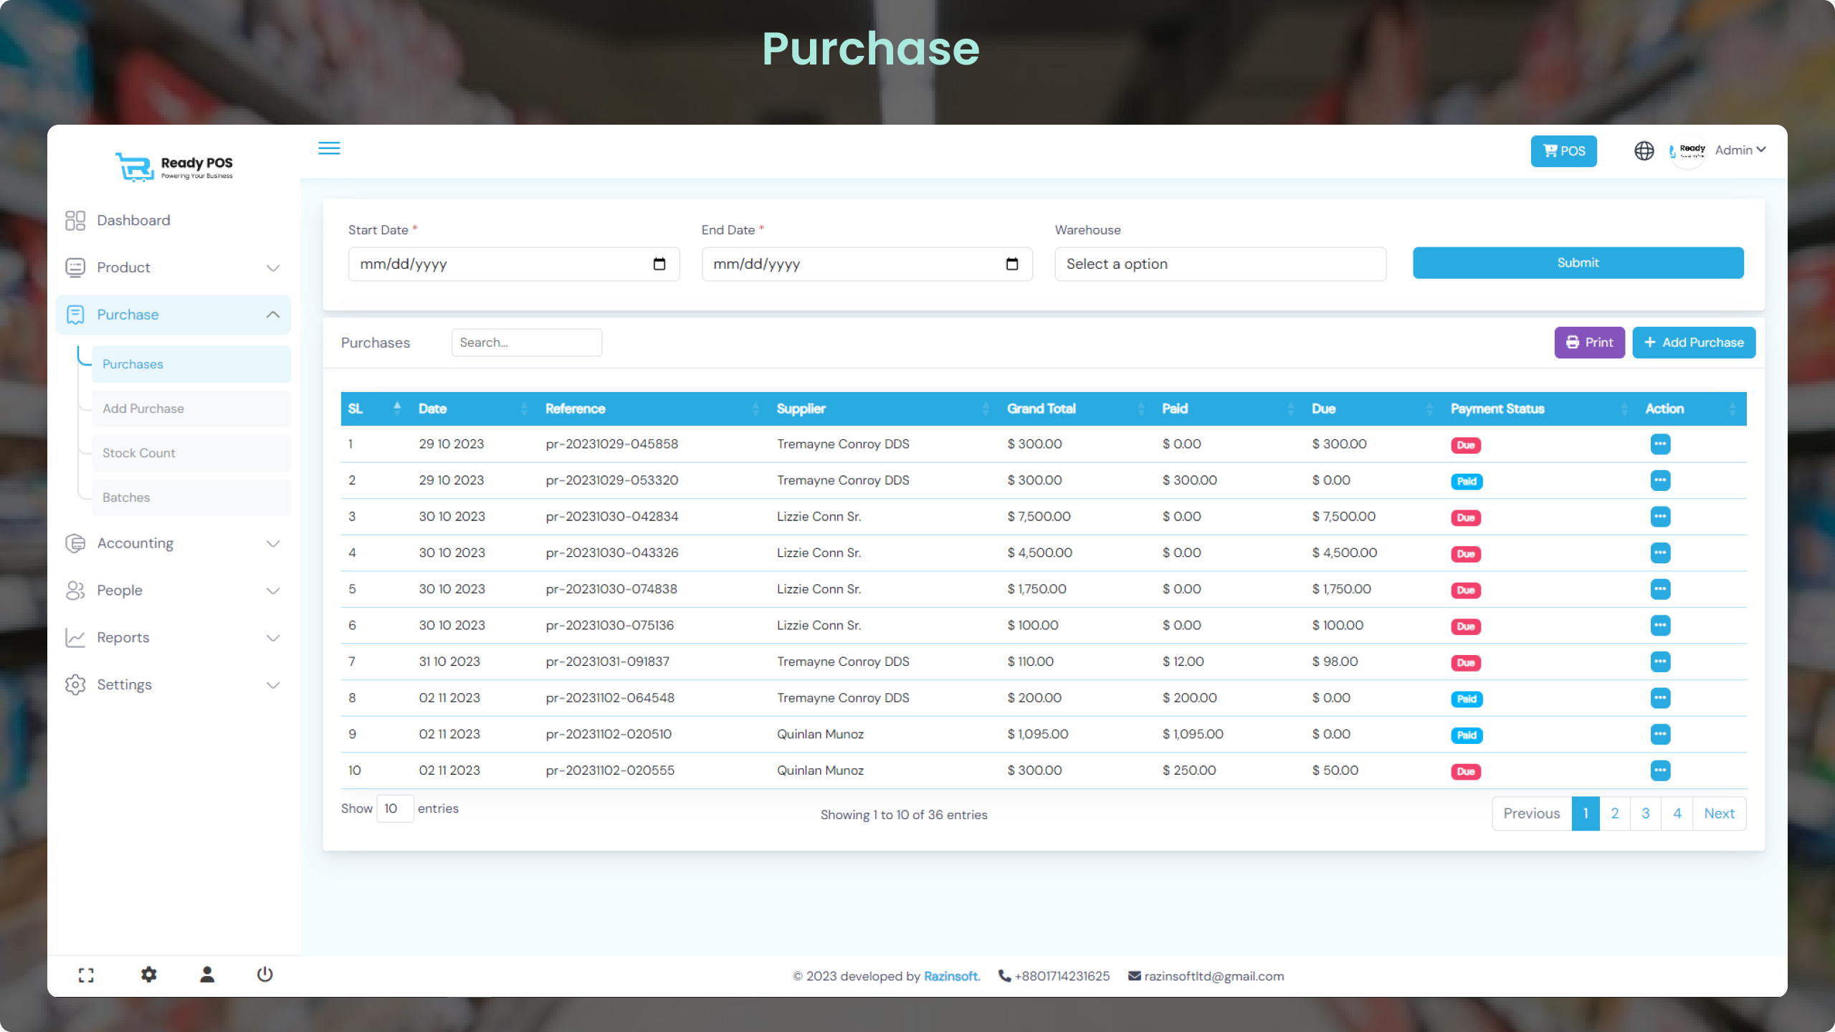Expand the Admin dropdown in header
Image resolution: width=1835 pixels, height=1032 pixels.
(1740, 150)
